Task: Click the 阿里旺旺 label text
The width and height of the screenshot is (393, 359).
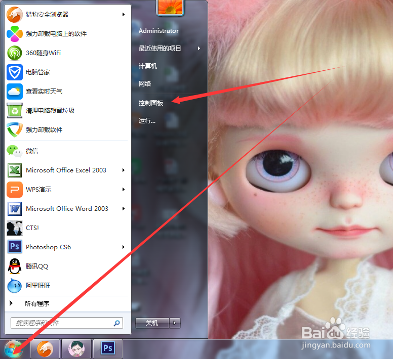Action: [x=38, y=286]
